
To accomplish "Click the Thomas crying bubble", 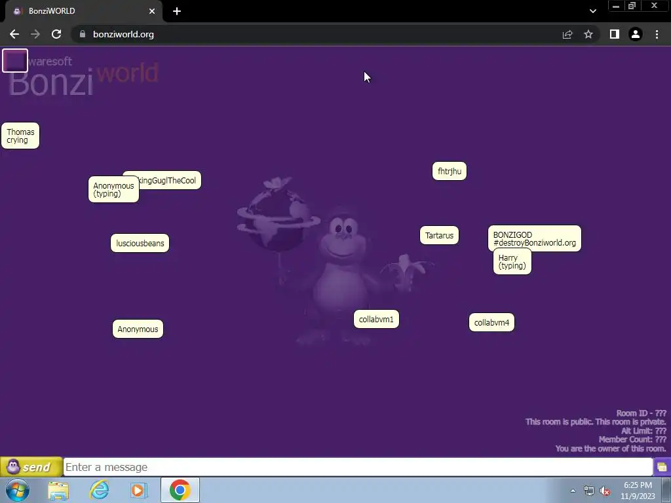I will (x=20, y=136).
